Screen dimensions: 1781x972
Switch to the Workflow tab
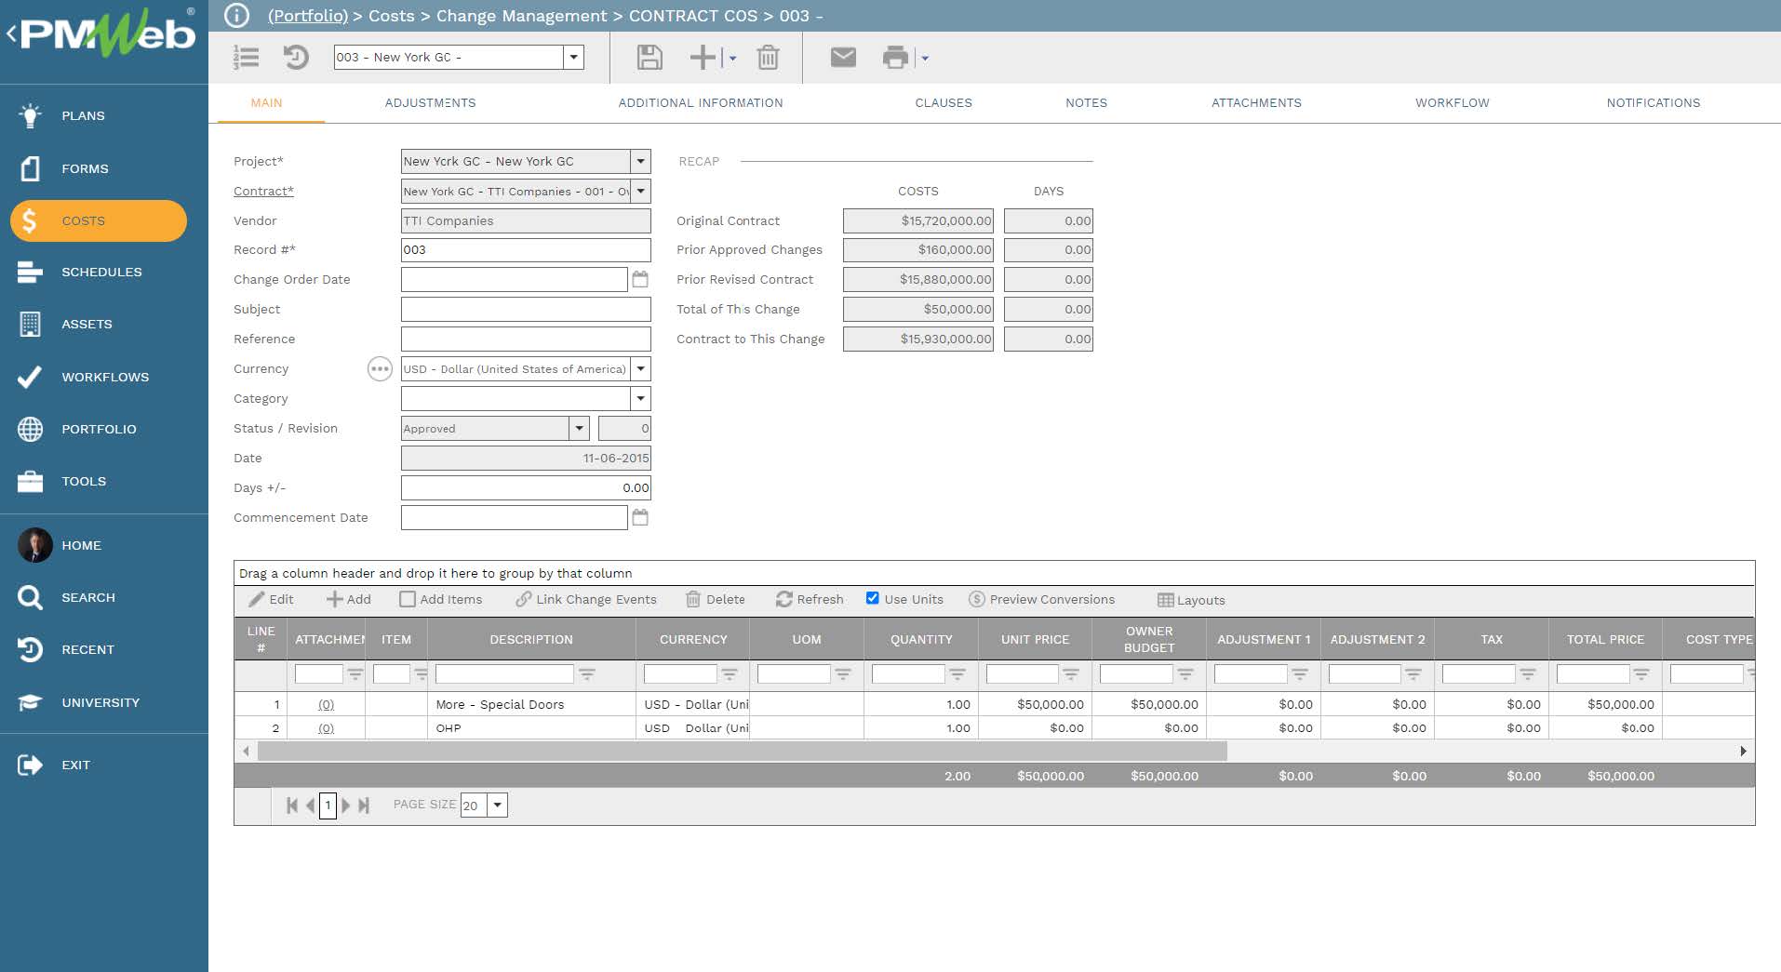pyautogui.click(x=1453, y=103)
